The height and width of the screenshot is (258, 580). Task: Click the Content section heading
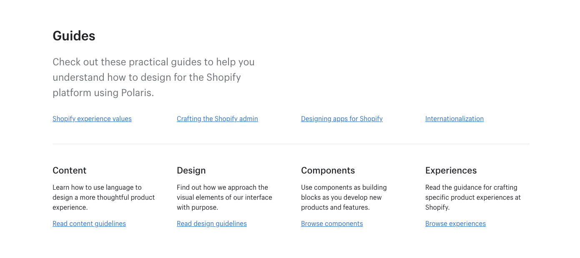[x=69, y=170]
